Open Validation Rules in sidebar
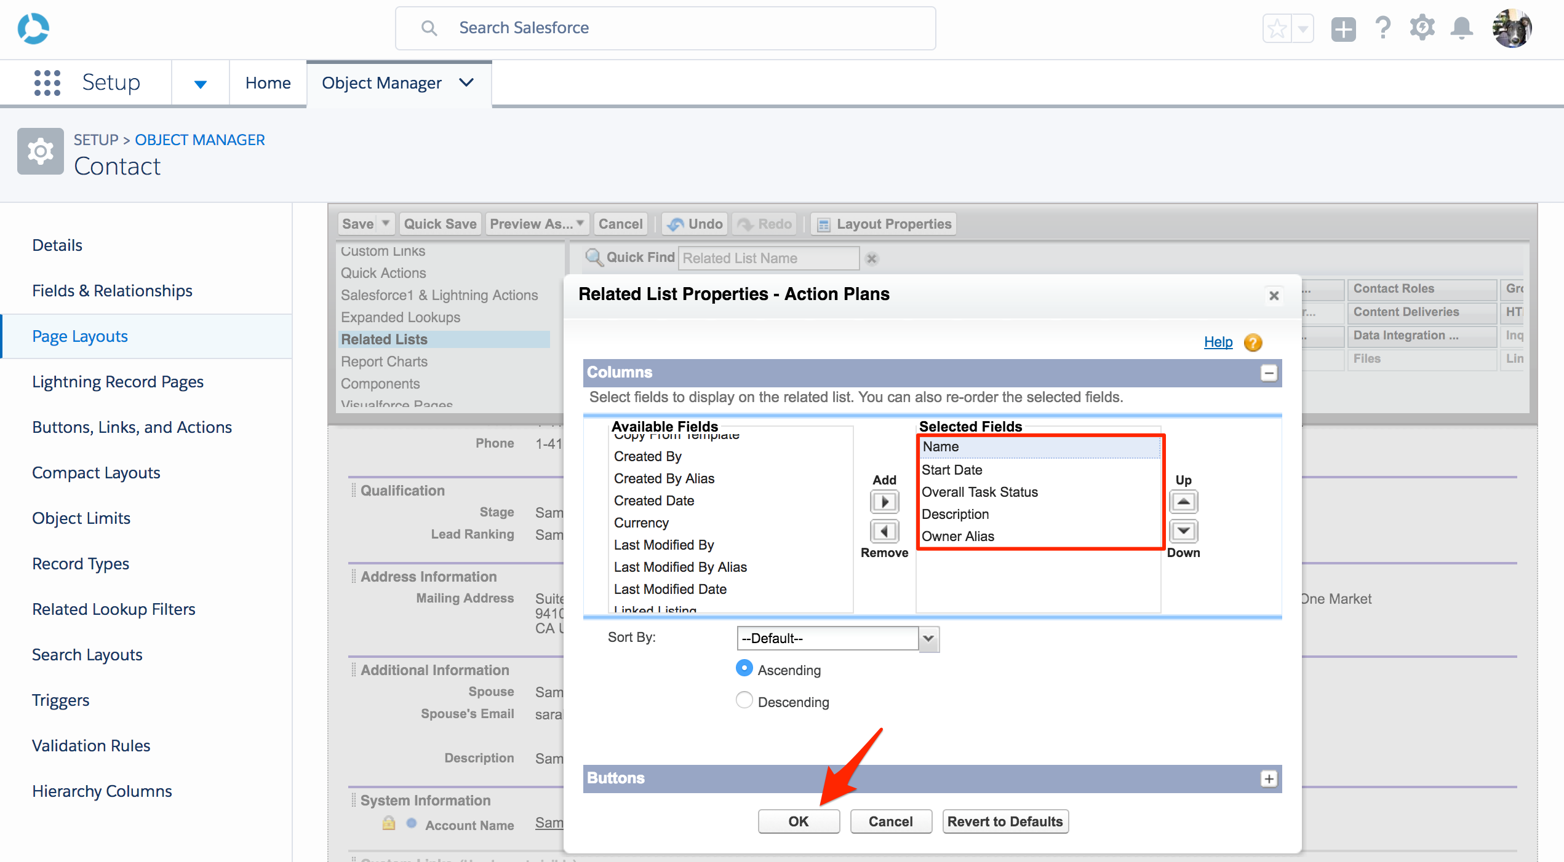 pyautogui.click(x=91, y=746)
